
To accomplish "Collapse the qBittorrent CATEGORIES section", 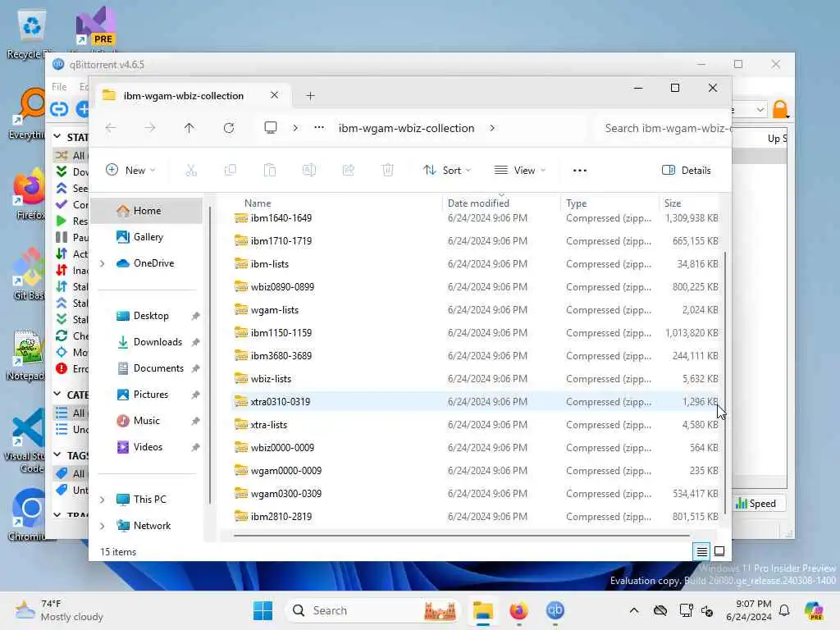I will pos(58,395).
